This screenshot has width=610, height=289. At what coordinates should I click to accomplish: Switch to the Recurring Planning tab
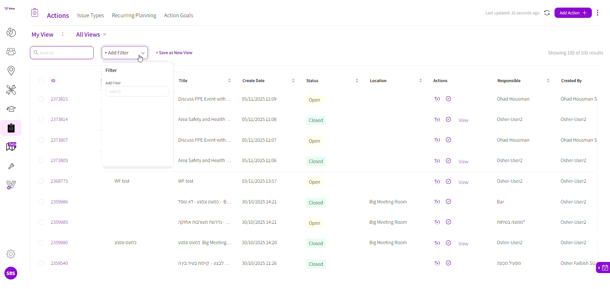tap(134, 15)
